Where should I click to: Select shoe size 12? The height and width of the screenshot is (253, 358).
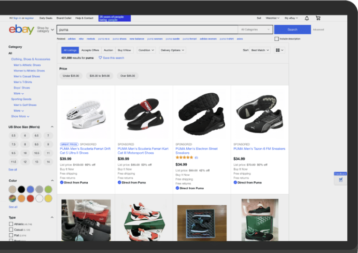[x=25, y=162]
